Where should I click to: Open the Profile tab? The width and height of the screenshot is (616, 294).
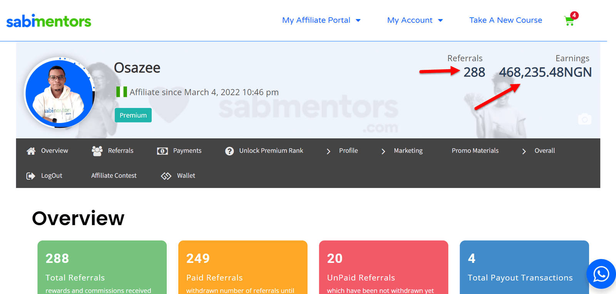[x=348, y=151]
